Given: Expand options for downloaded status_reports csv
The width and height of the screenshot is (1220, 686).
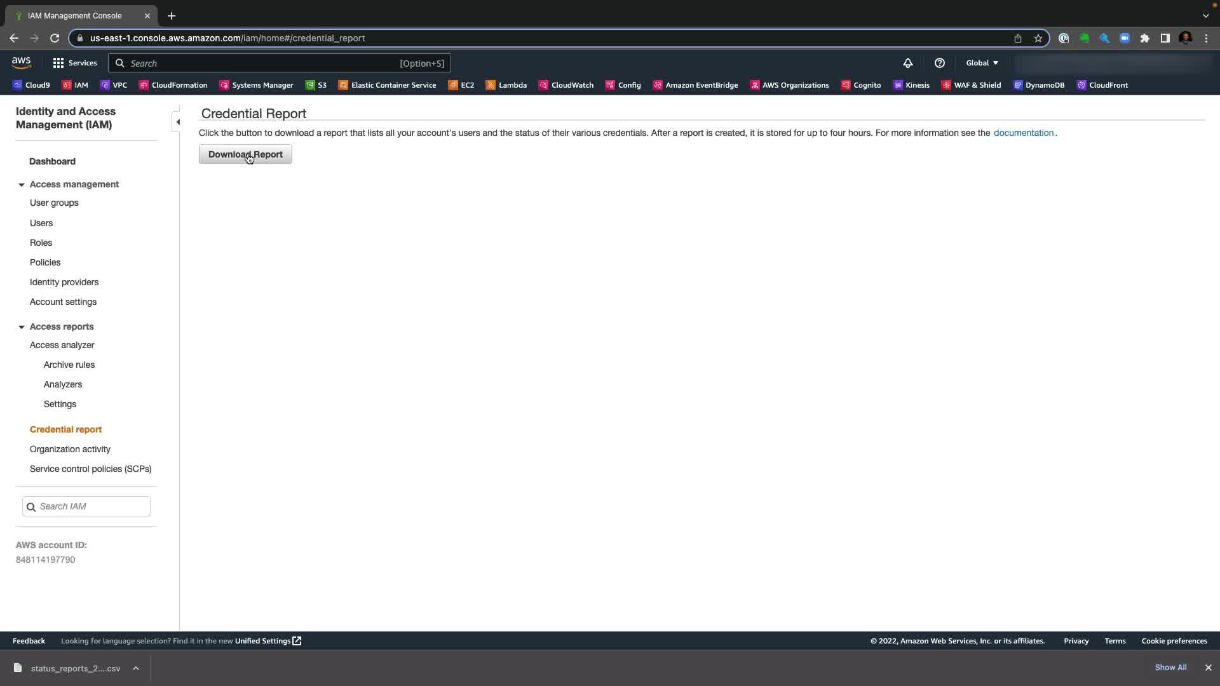Looking at the screenshot, I should pyautogui.click(x=136, y=668).
